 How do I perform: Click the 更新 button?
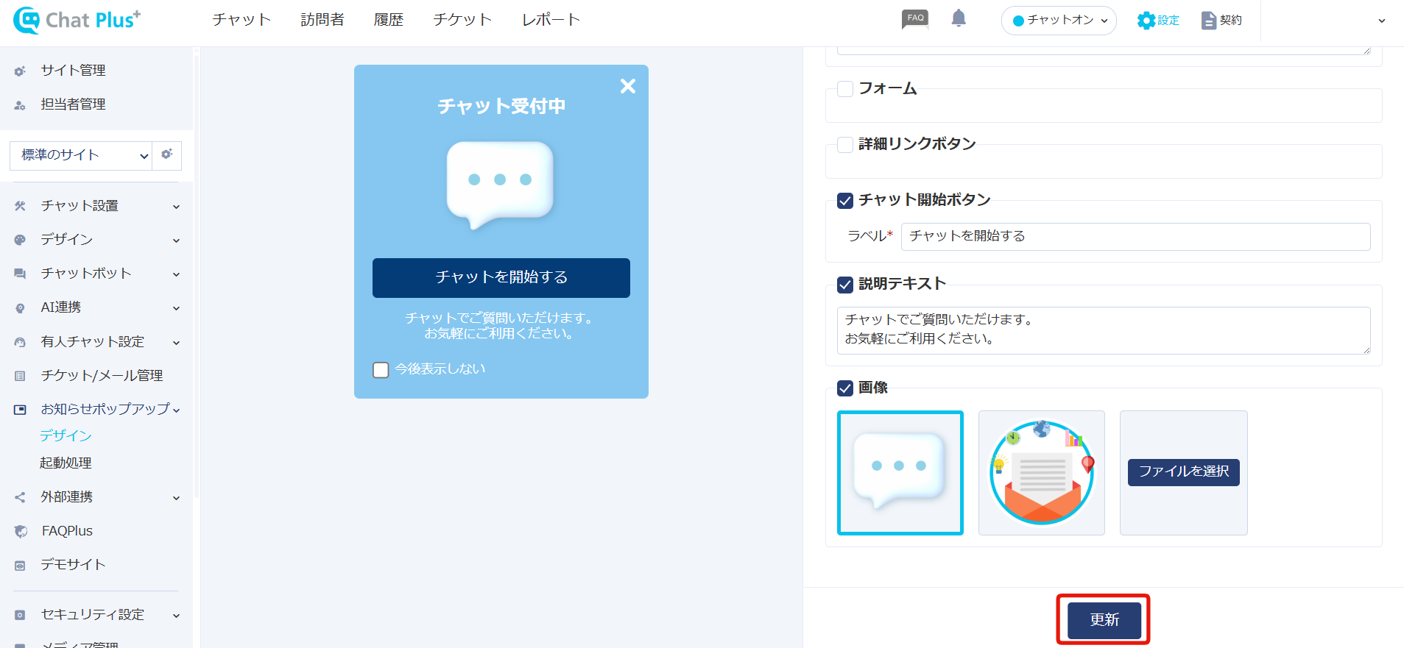point(1104,620)
